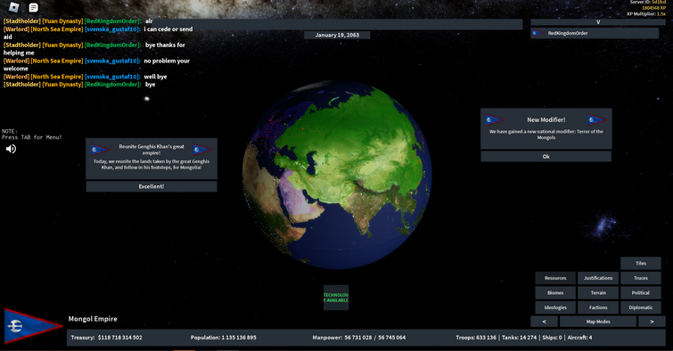Viewport: 673px width, 351px height.
Task: Dismiss the event with Excellent! button
Action: coord(152,186)
